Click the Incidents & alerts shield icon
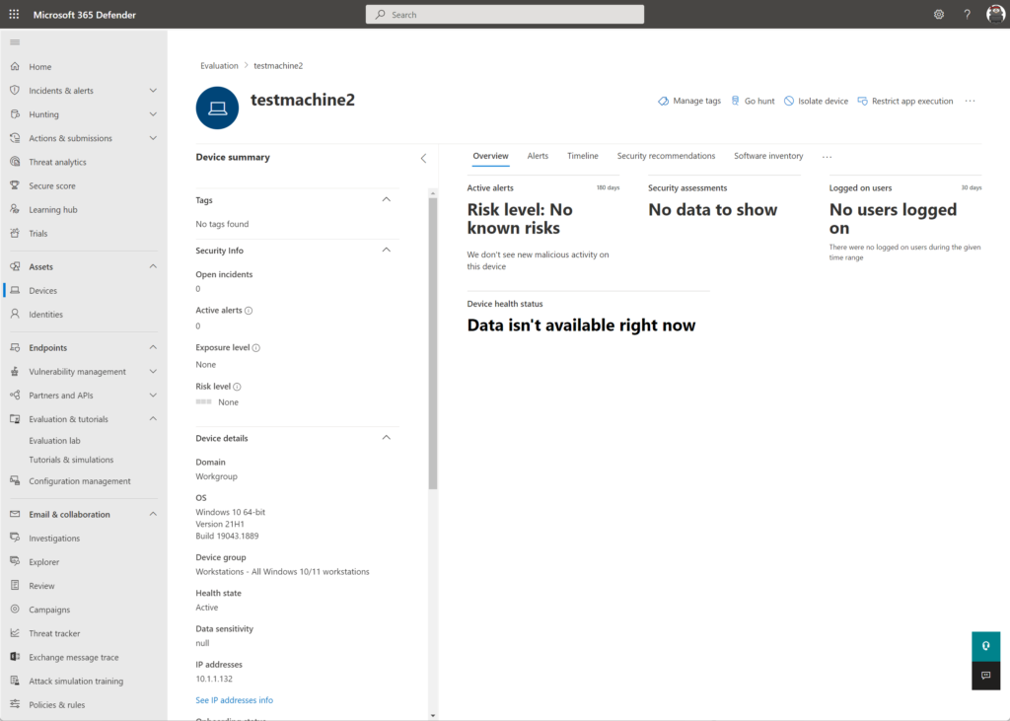Viewport: 1010px width, 721px height. click(15, 90)
